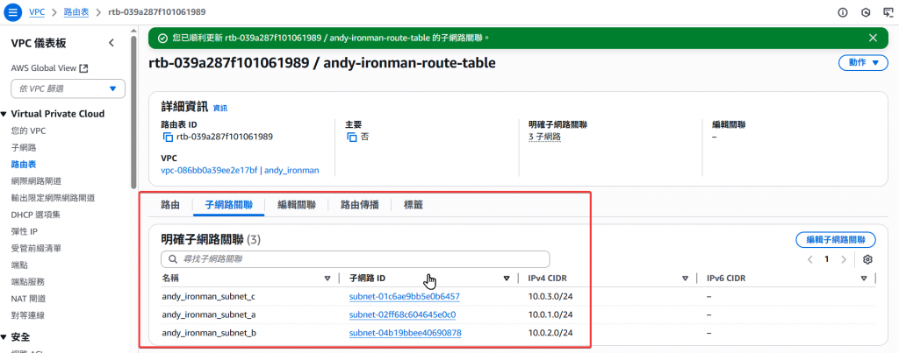Screen dimensions: 899x353
Task: Click page number 1 in the pagination
Action: click(827, 259)
